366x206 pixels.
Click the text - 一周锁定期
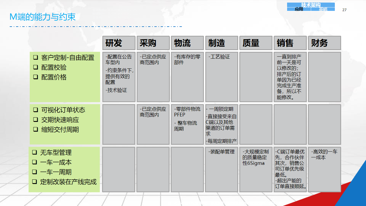pos(220,109)
